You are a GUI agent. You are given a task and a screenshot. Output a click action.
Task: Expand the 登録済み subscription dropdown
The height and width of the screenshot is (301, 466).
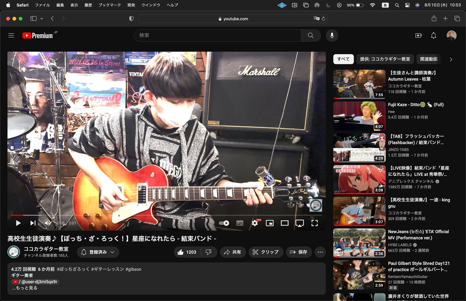98,252
